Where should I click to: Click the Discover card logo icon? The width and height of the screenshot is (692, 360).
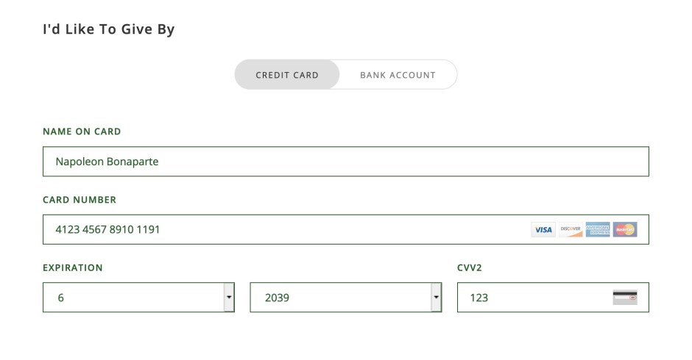[x=571, y=230]
